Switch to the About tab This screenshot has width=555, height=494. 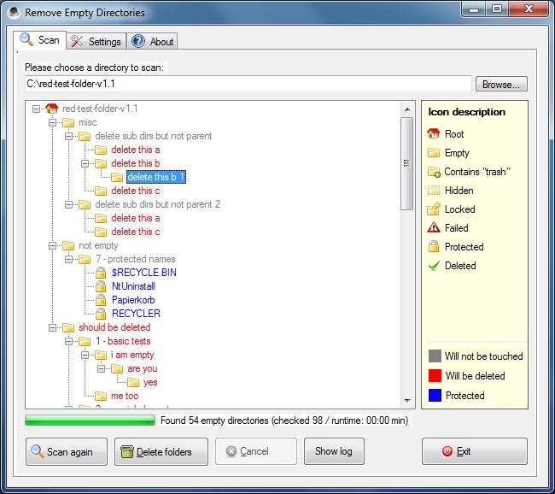coord(153,41)
